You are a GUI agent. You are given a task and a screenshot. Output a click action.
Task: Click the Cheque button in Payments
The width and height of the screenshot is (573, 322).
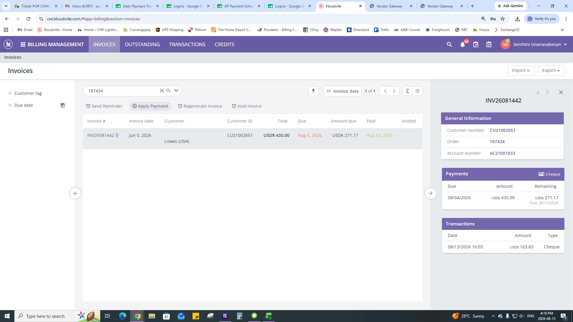tap(549, 174)
